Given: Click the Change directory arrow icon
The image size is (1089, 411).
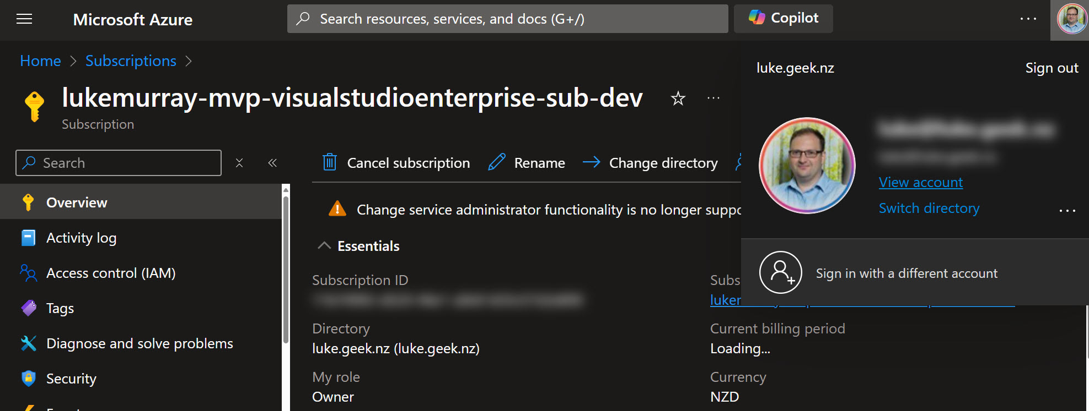Looking at the screenshot, I should [591, 162].
